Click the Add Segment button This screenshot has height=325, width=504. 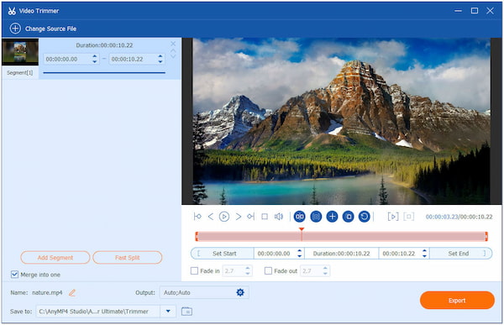click(55, 258)
